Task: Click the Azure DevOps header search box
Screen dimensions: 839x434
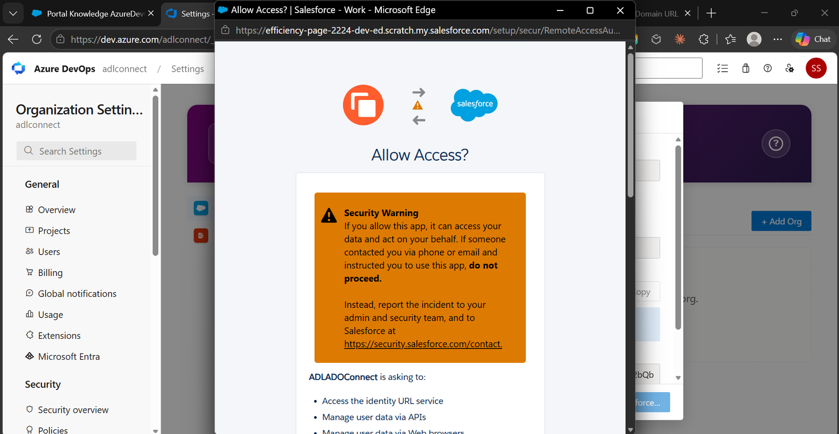Action: click(669, 68)
